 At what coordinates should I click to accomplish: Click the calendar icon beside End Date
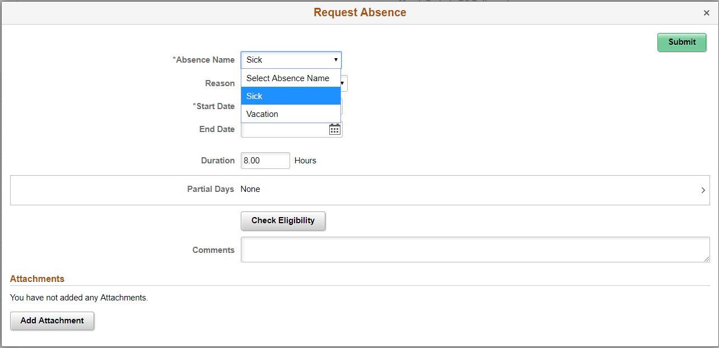click(334, 129)
